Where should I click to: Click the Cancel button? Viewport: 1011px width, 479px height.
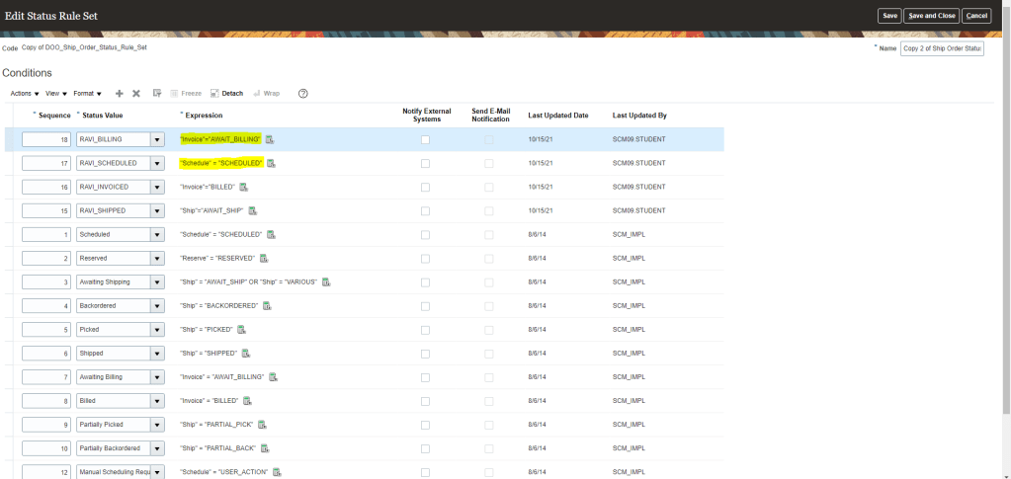pos(976,16)
